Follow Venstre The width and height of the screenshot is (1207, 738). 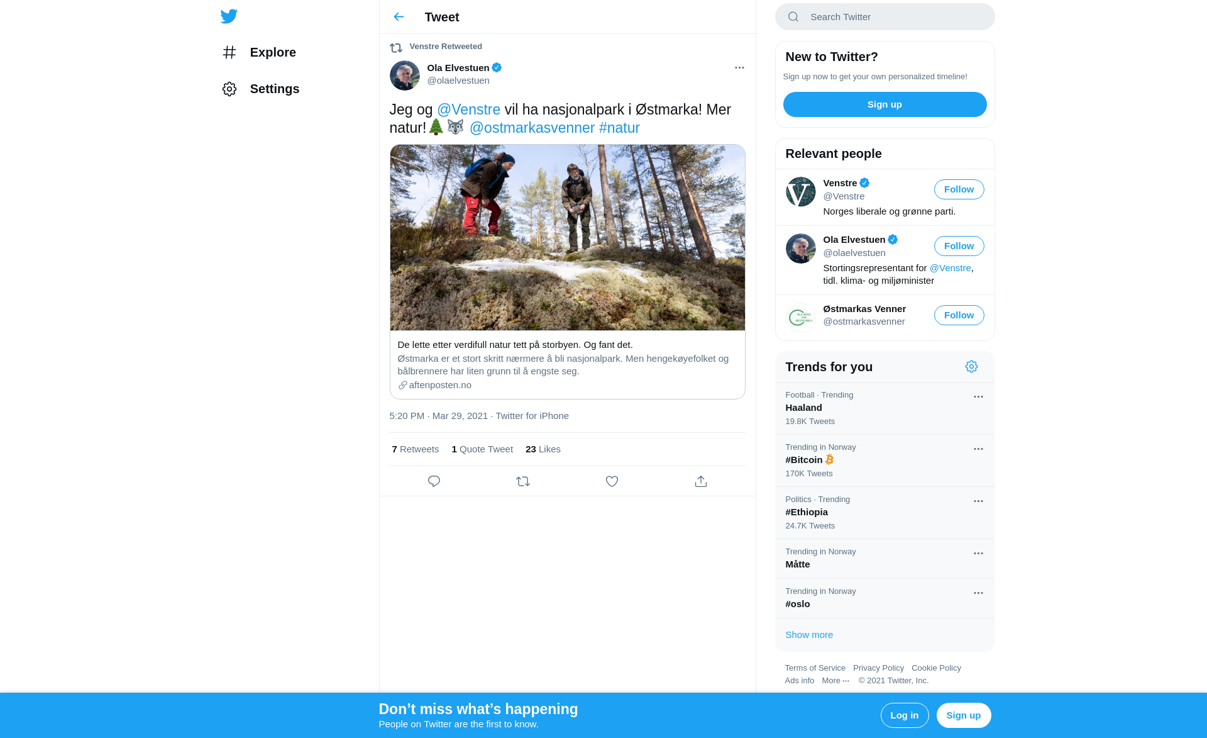point(959,189)
